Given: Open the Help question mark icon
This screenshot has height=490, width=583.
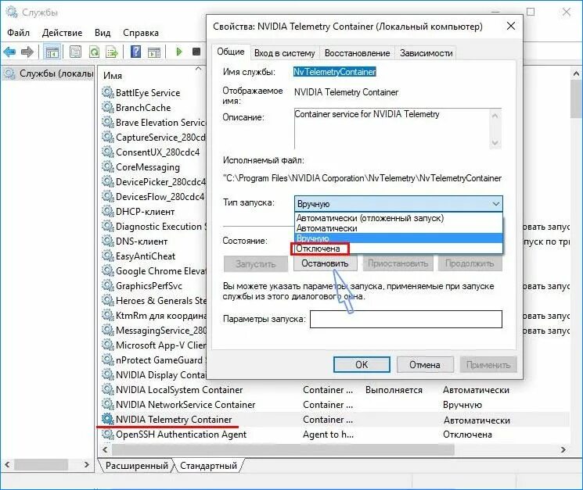Looking at the screenshot, I should (135, 52).
